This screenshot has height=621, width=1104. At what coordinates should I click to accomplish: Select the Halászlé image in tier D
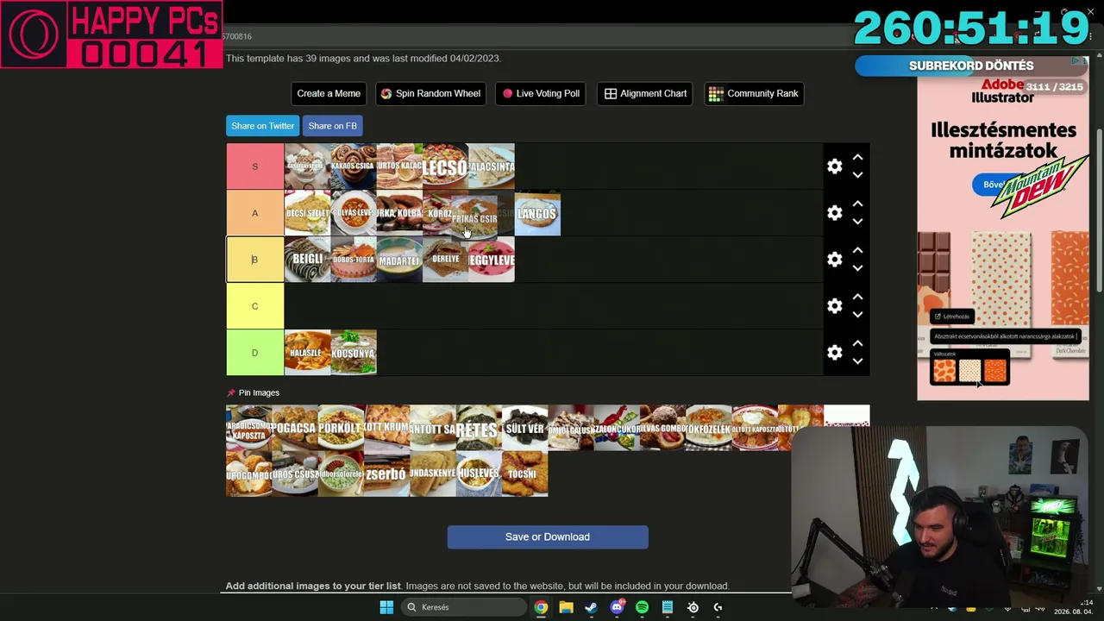pos(307,353)
